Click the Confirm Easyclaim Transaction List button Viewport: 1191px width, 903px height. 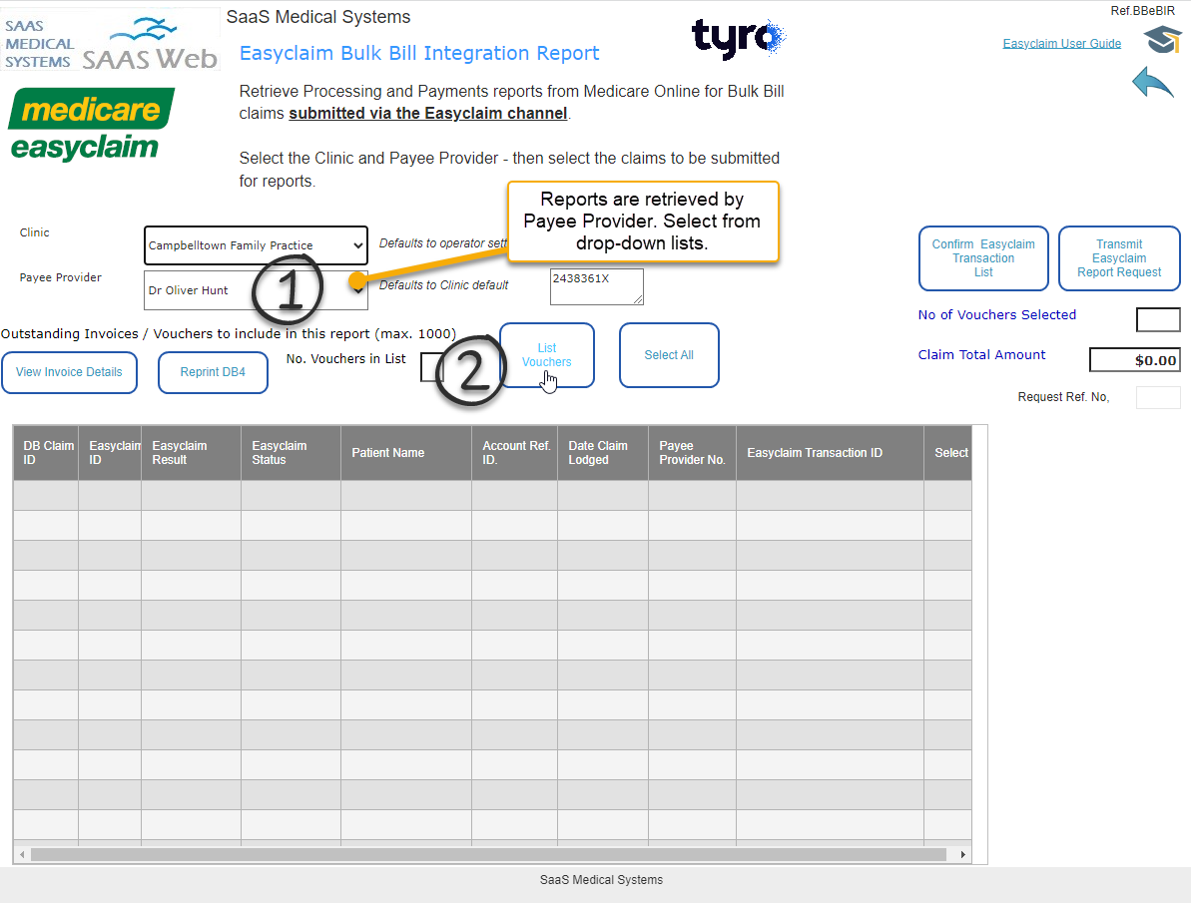click(x=983, y=258)
